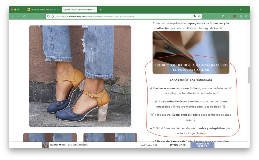Click the sale price 39,95€
This screenshot has width=259, height=160.
tap(174, 145)
